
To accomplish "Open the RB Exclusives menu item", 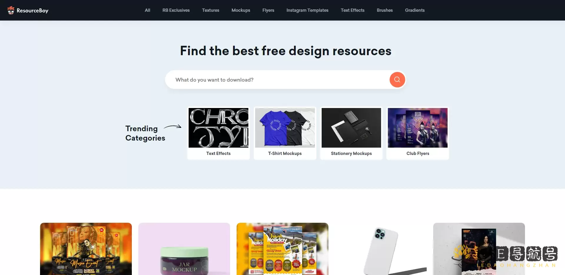I will (176, 10).
